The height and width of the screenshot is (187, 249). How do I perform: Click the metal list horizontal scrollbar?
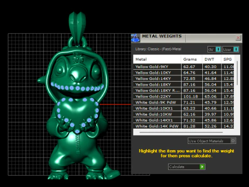click(181, 132)
